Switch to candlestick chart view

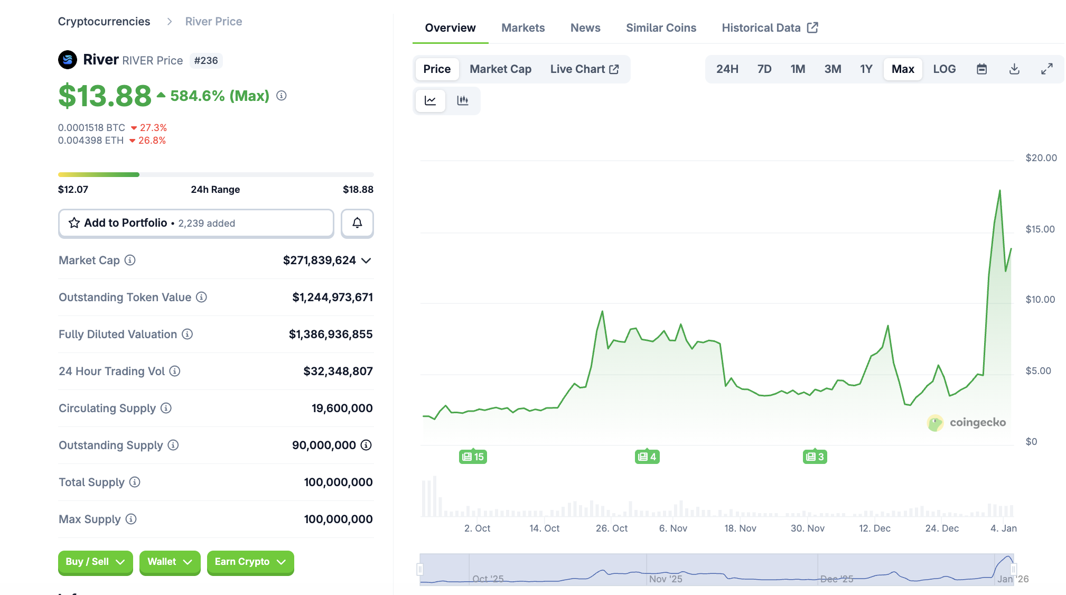(x=463, y=100)
